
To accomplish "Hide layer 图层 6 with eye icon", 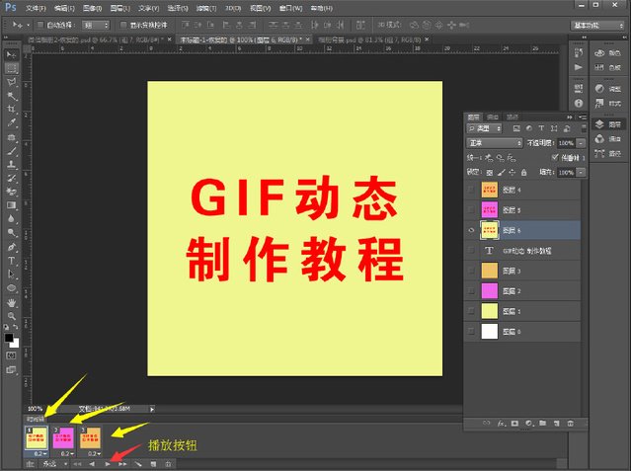I will pyautogui.click(x=471, y=230).
